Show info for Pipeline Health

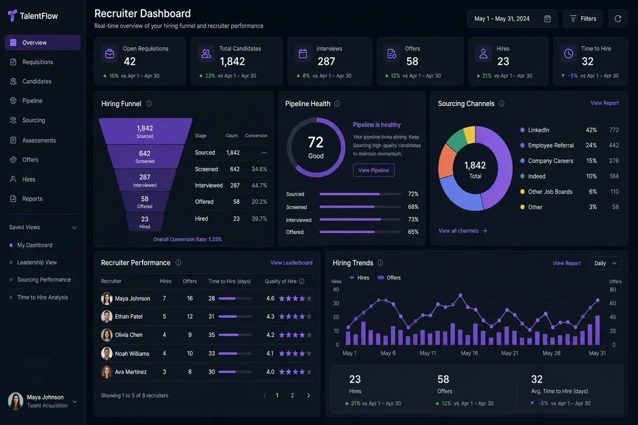tap(337, 104)
